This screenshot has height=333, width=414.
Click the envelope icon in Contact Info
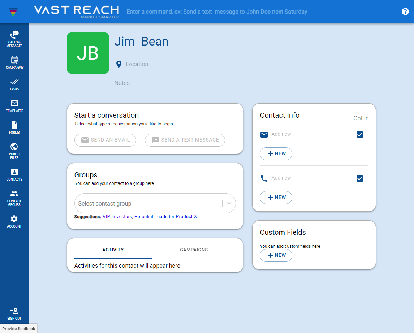coord(264,135)
